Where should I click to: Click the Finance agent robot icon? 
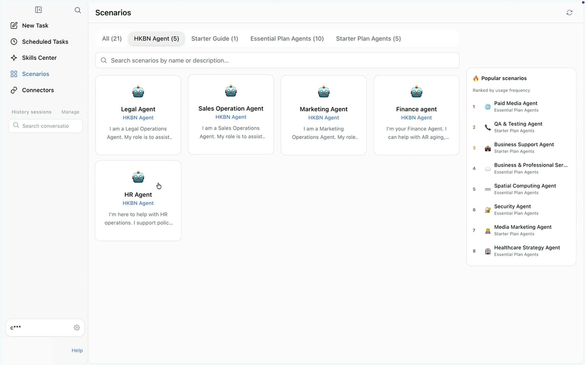coord(416,91)
